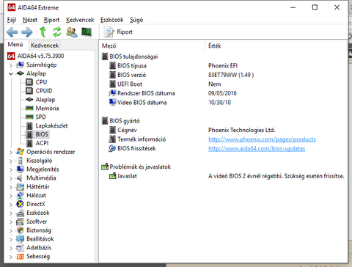Expand the Beállítások node
This screenshot has height=267, width=352.
pos(11,239)
